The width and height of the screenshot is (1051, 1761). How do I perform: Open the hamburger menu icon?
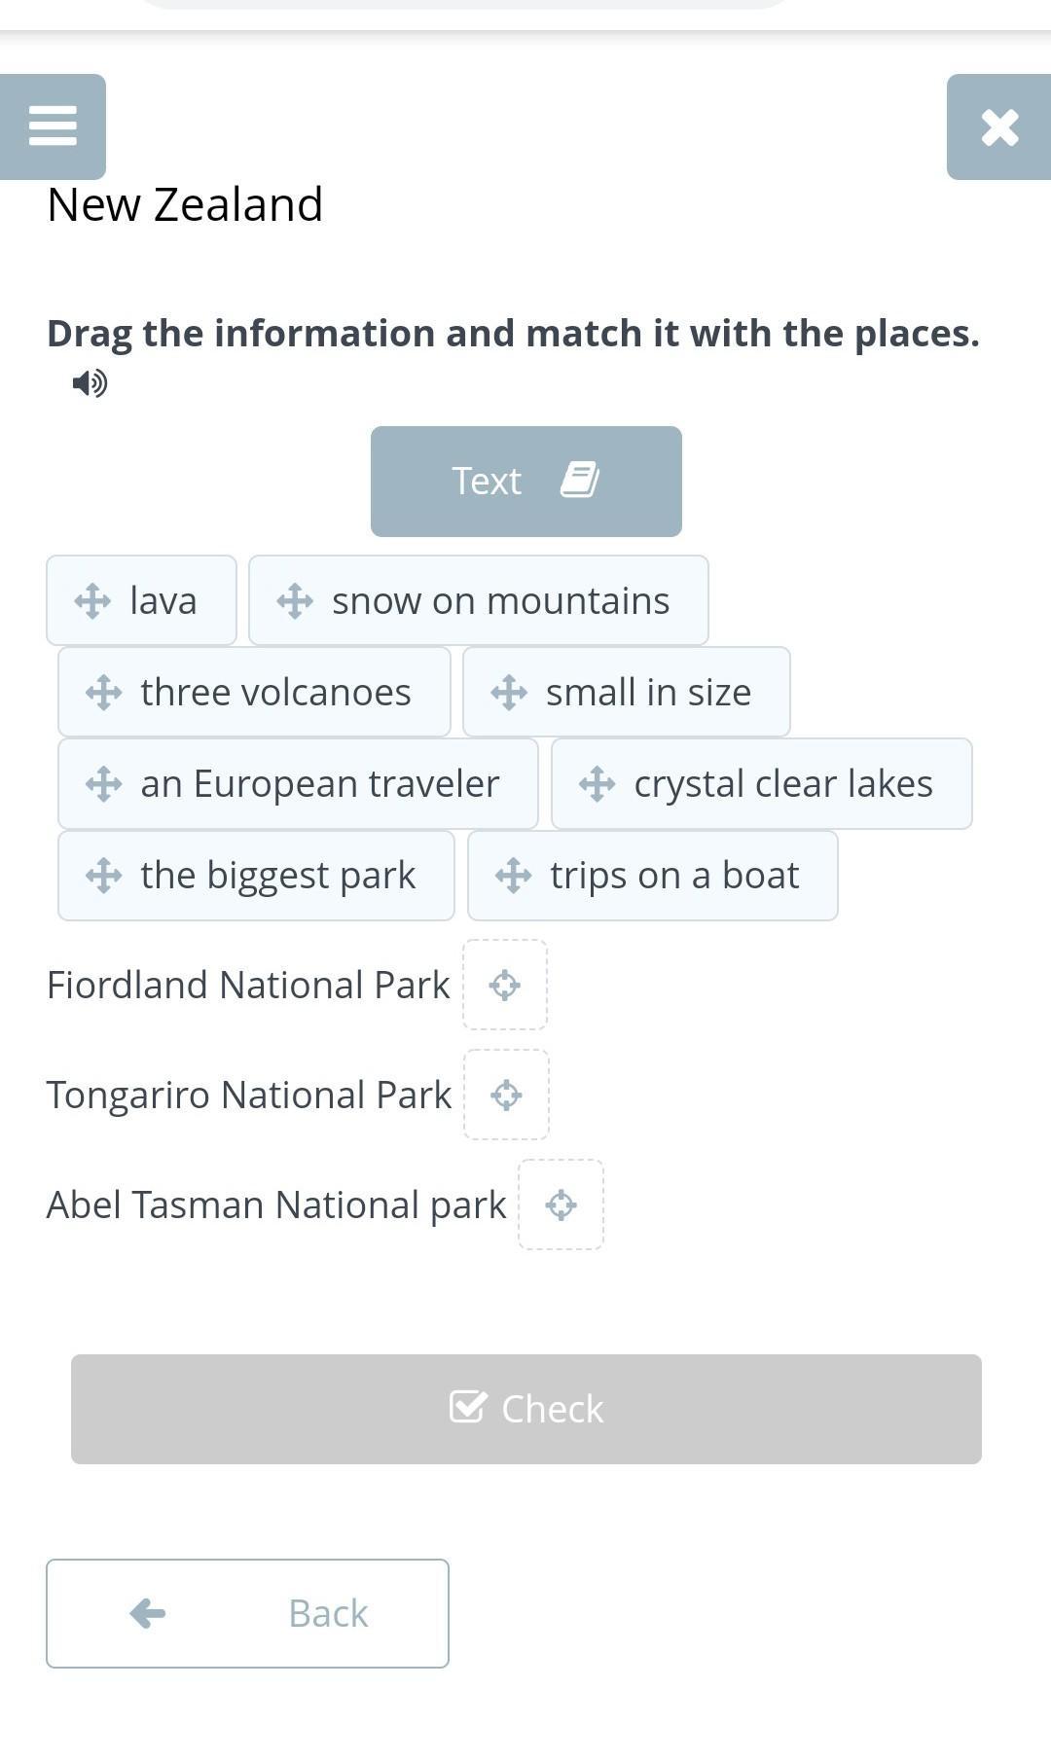[53, 126]
